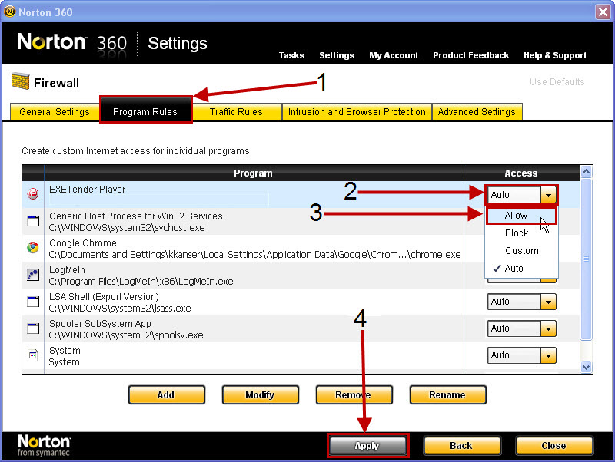Click the Remove button
This screenshot has height=462, width=615.
pyautogui.click(x=354, y=394)
